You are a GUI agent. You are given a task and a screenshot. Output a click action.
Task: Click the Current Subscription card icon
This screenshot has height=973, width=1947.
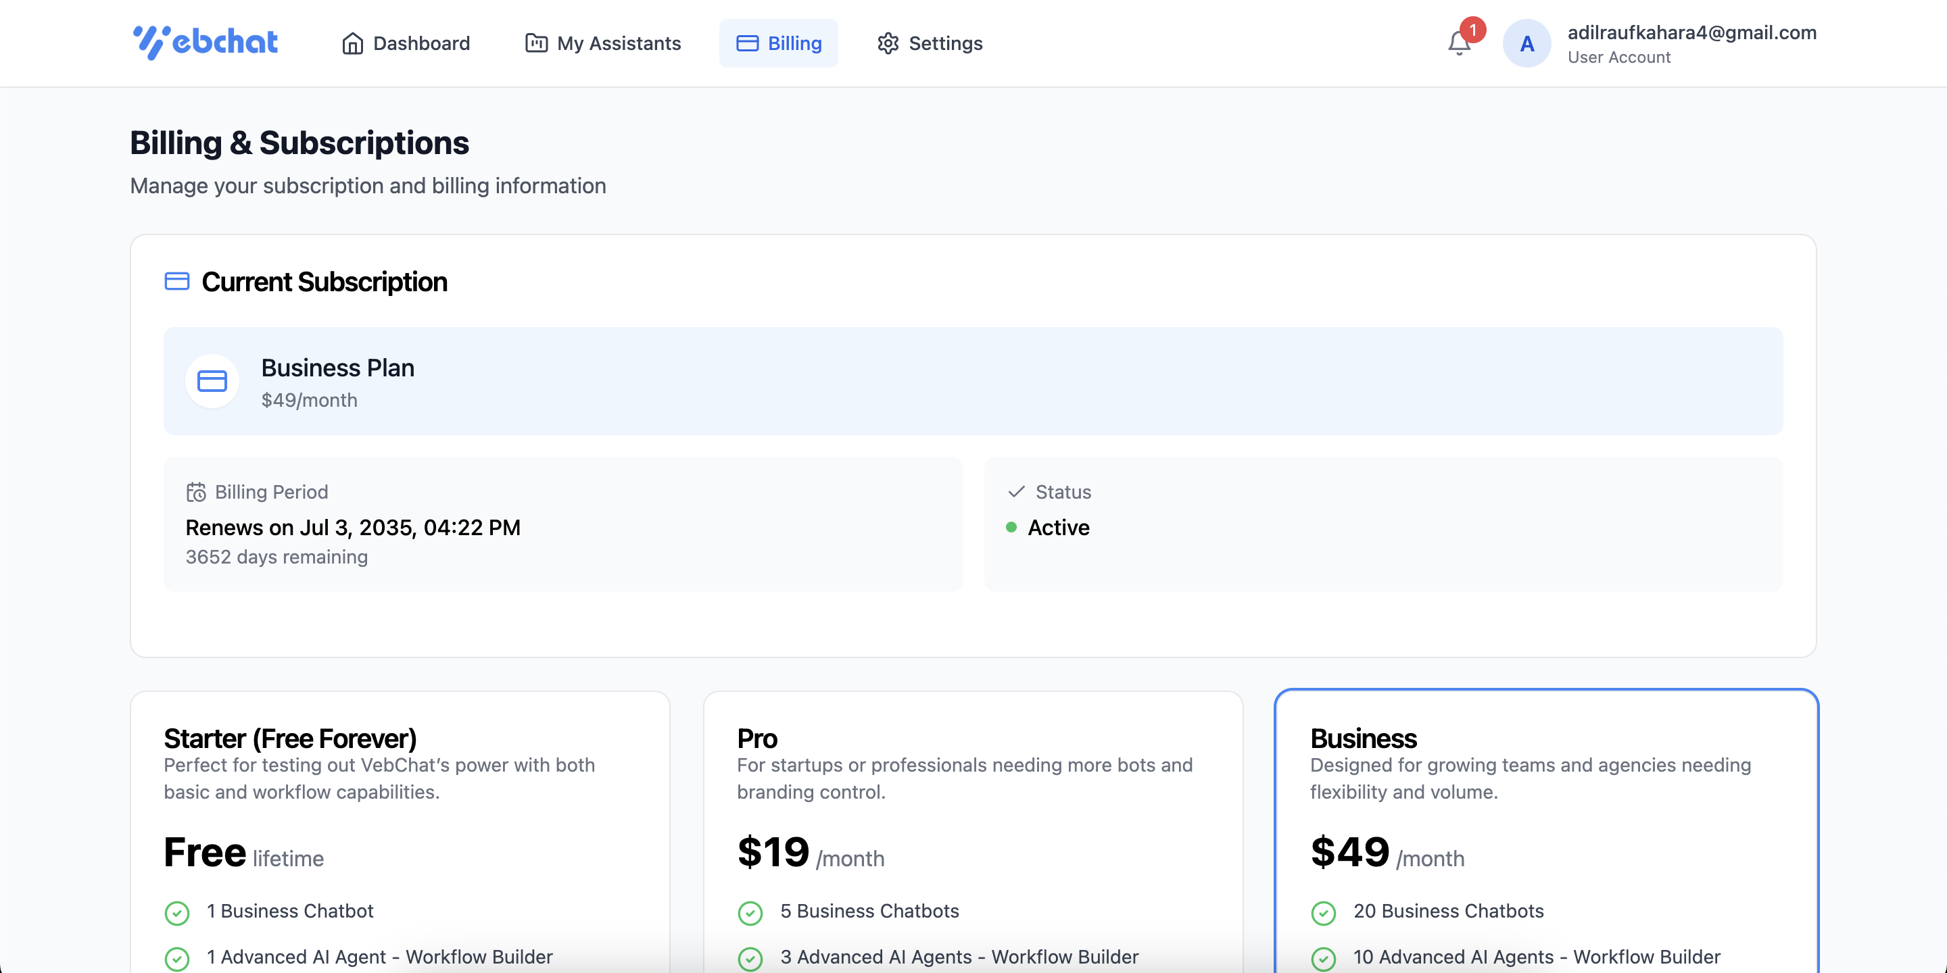pyautogui.click(x=177, y=282)
